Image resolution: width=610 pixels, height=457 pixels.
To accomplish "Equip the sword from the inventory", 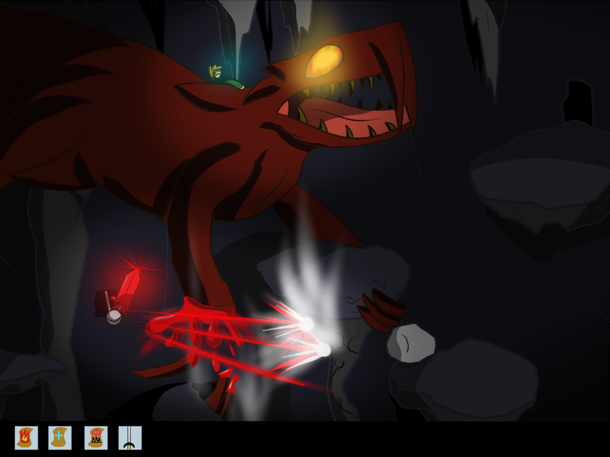I will [129, 438].
